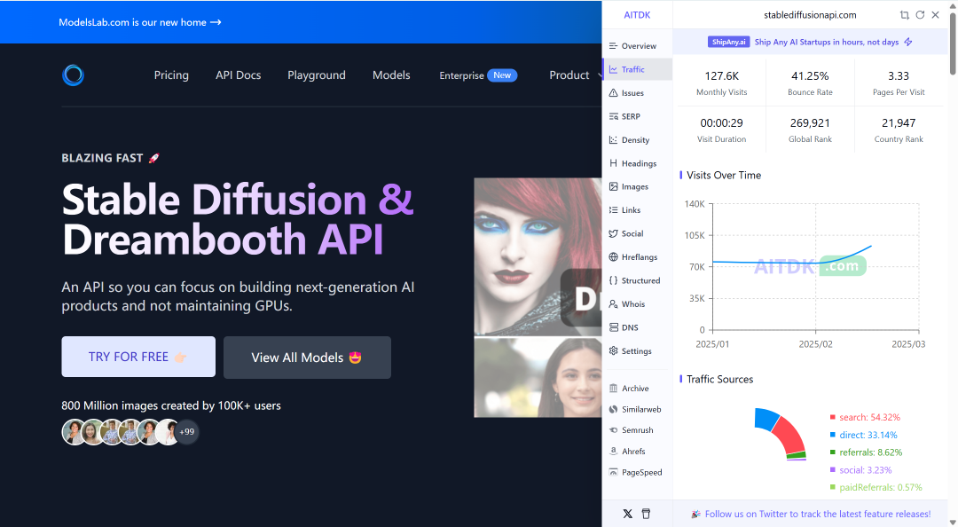Screen dimensions: 958x527
Task: Click the lightning bolt icon in ShipAny banner
Action: click(908, 43)
